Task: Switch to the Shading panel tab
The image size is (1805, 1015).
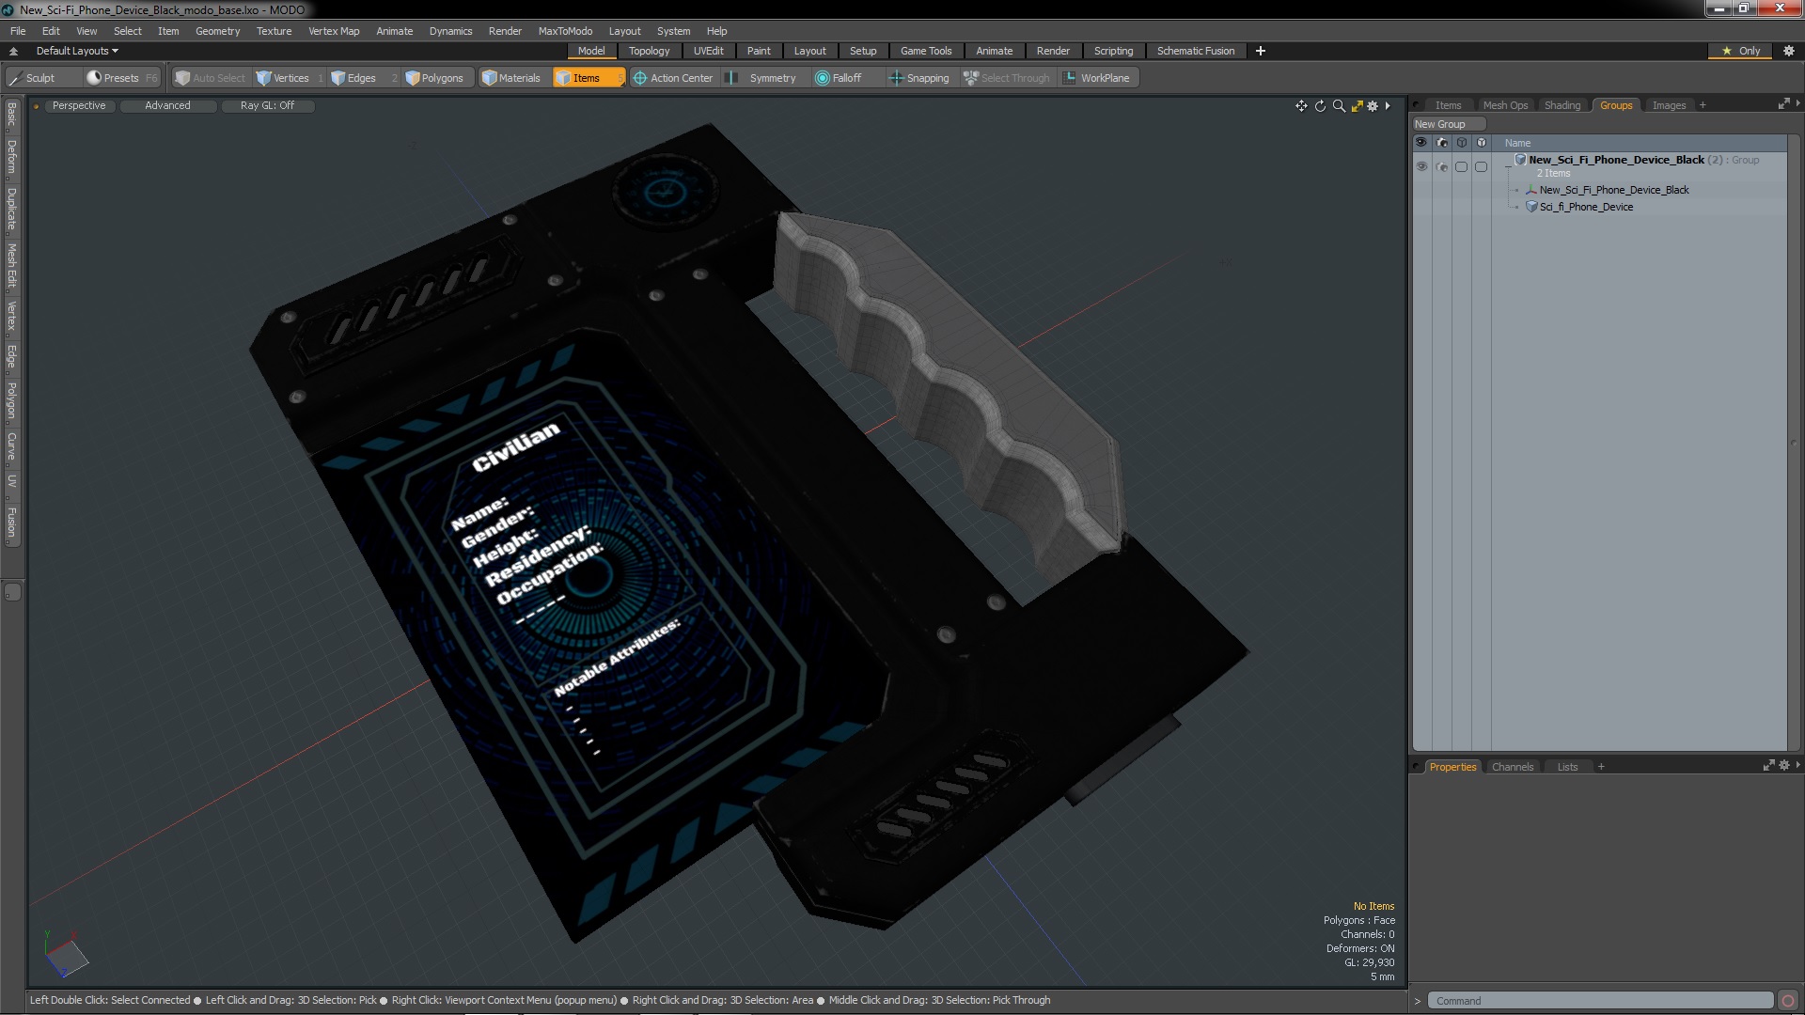Action: 1562,105
